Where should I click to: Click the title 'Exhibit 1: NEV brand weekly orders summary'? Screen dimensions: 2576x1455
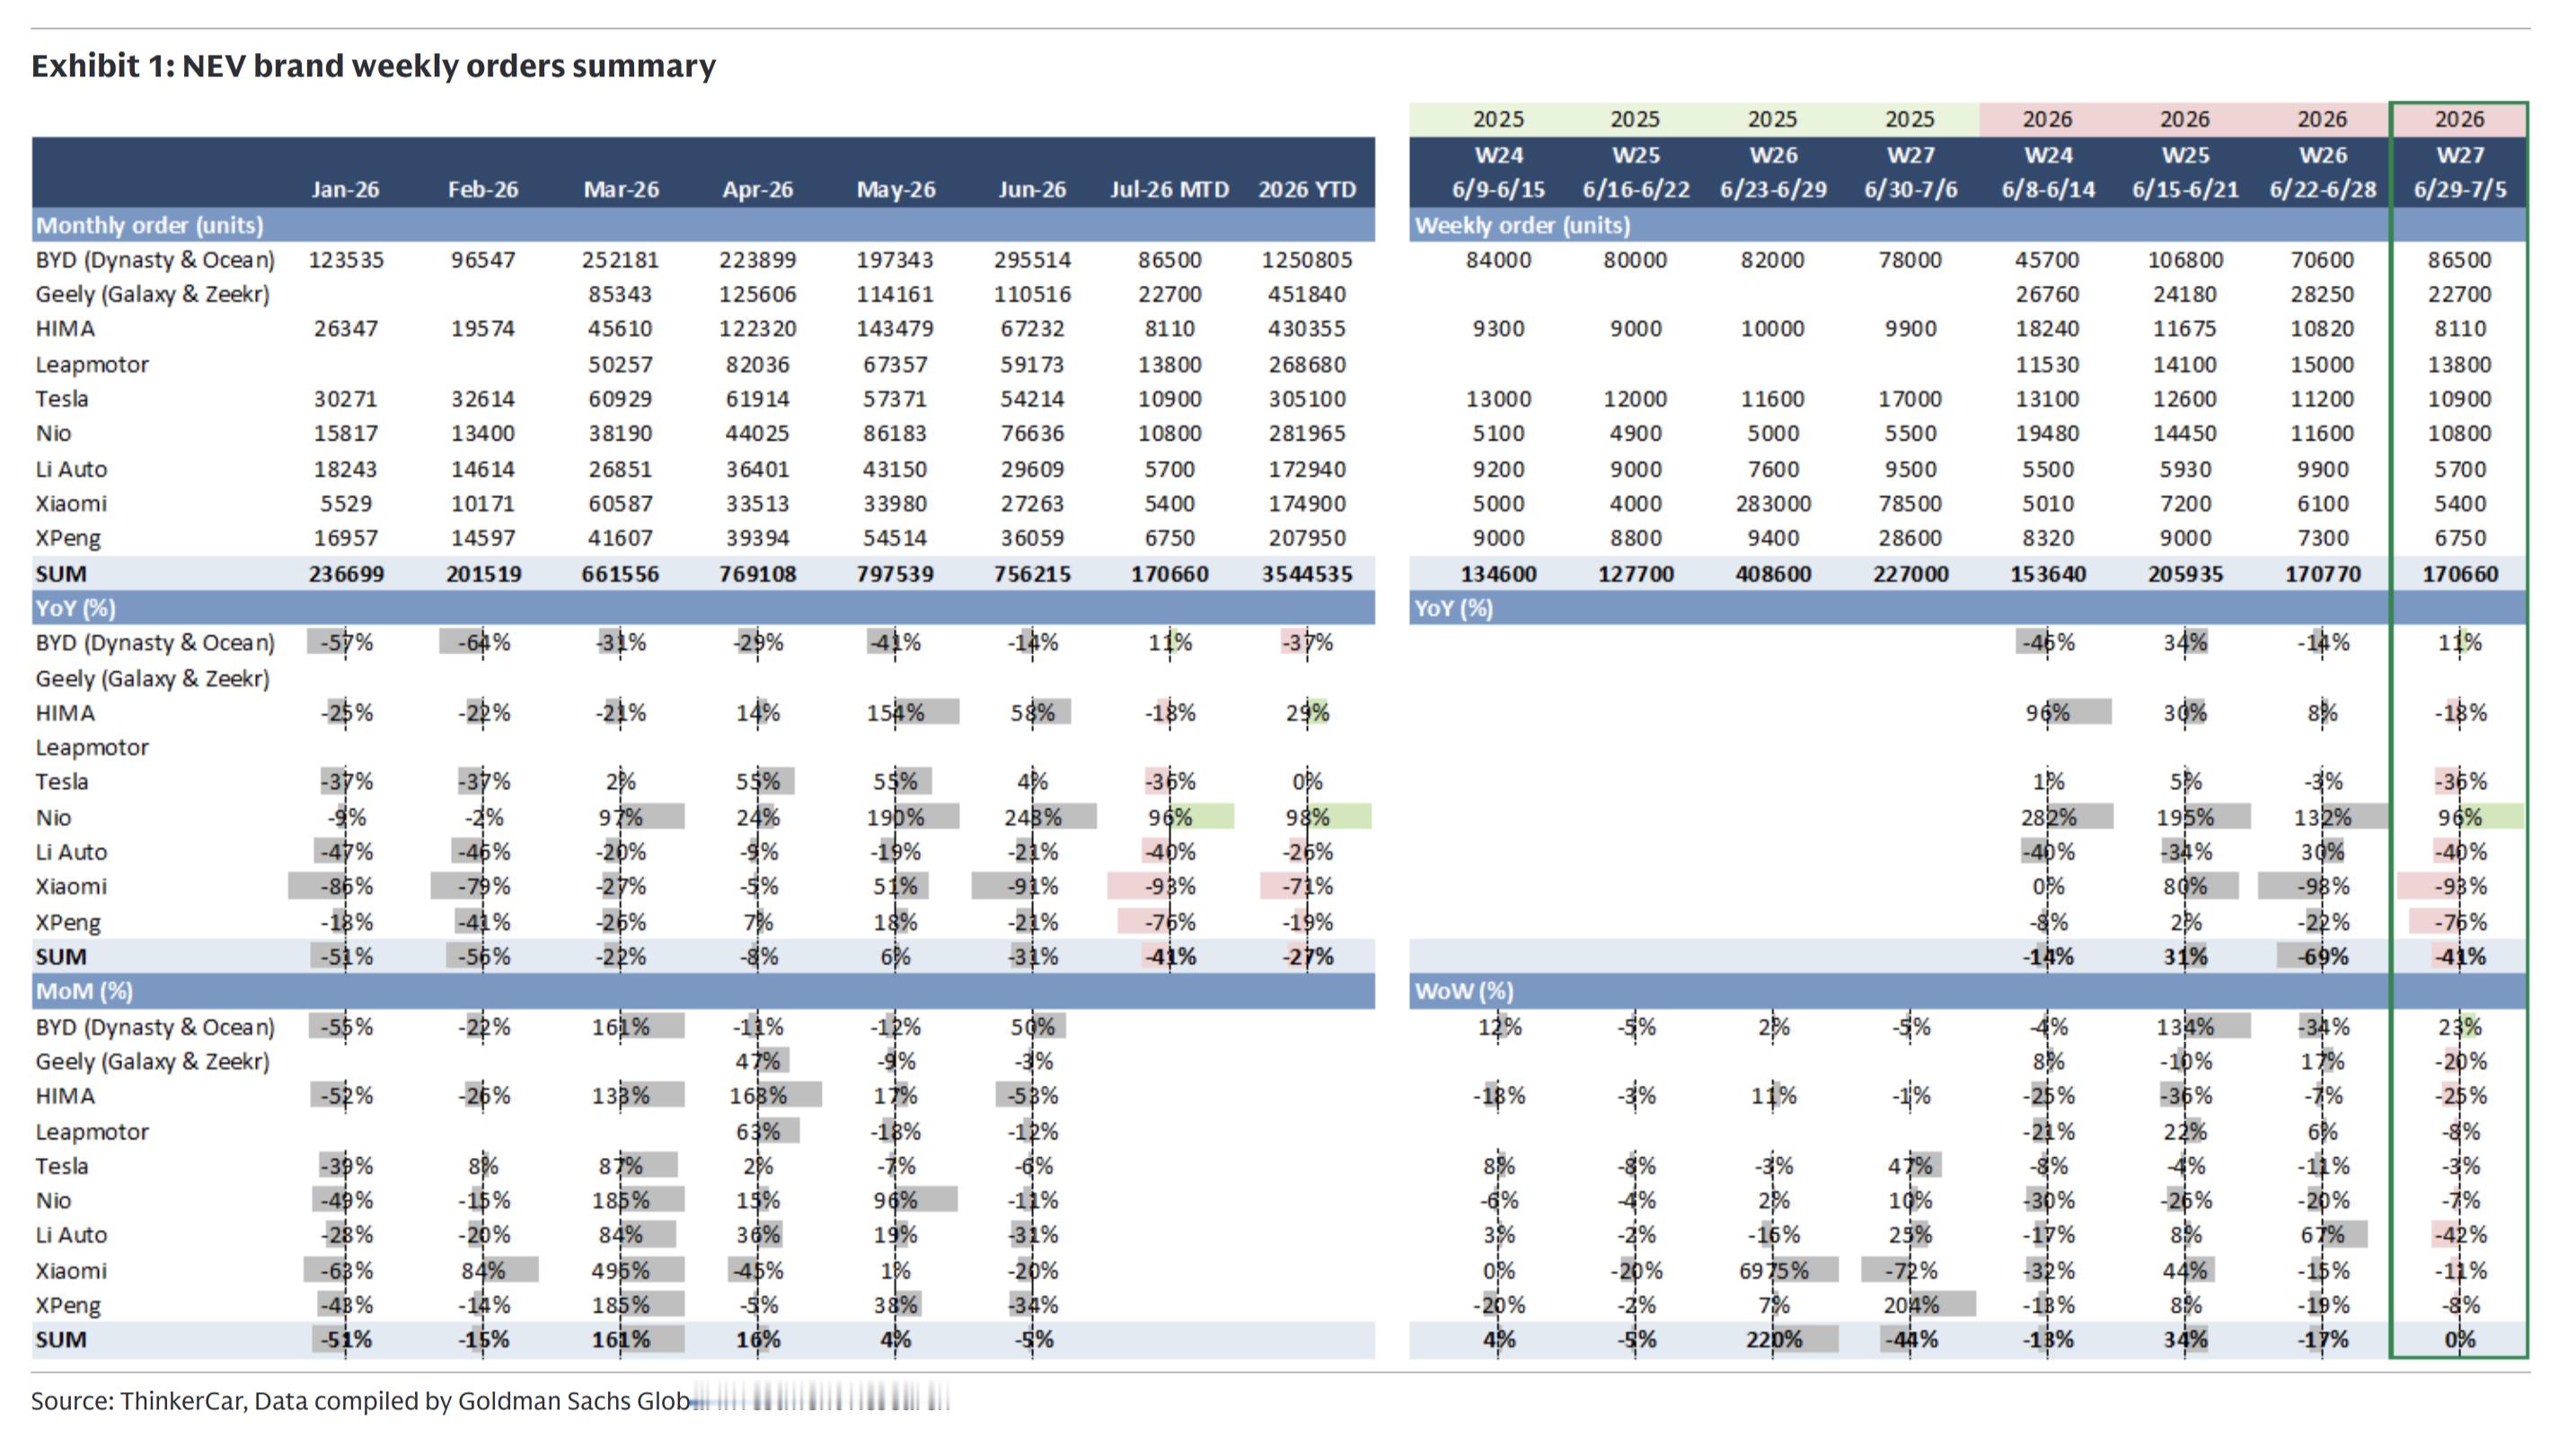click(x=373, y=66)
